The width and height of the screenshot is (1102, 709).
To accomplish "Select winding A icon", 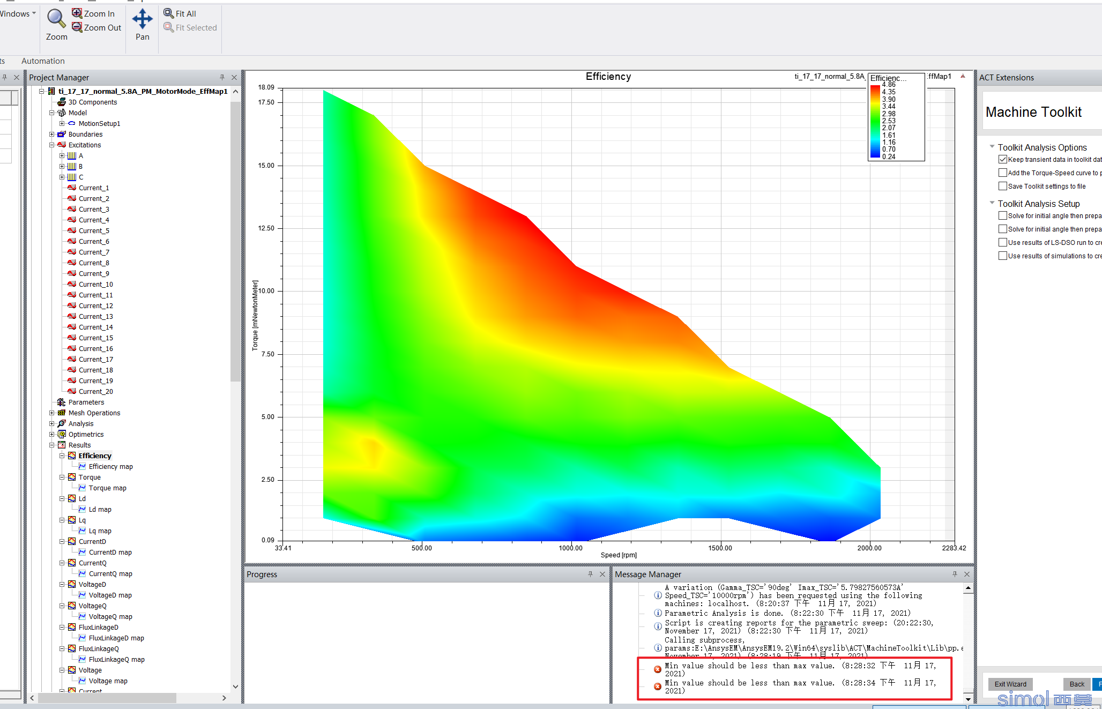I will click(72, 155).
